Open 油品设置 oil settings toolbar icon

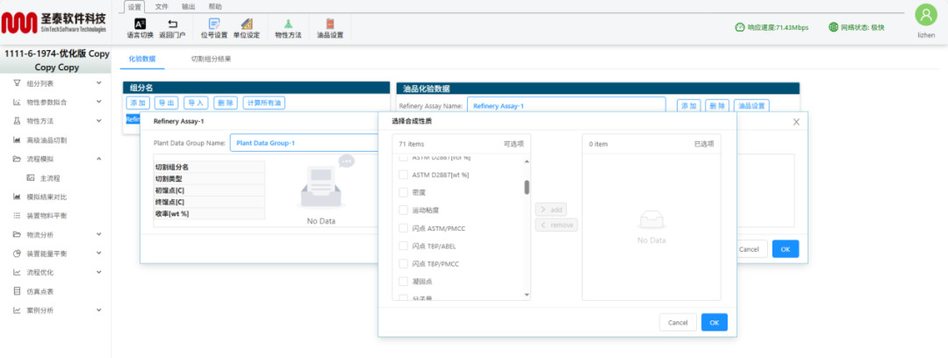pos(330,25)
